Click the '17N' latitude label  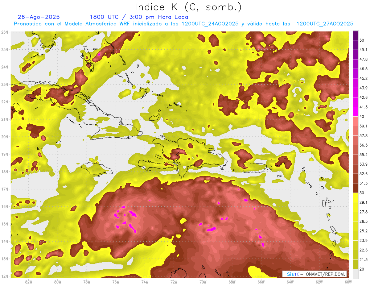click(x=4, y=189)
